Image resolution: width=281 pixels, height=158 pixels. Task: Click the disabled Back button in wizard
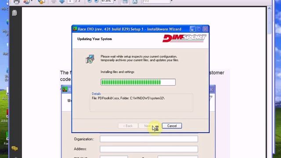(x=128, y=126)
